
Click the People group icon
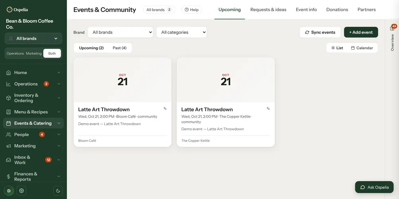tap(8, 135)
